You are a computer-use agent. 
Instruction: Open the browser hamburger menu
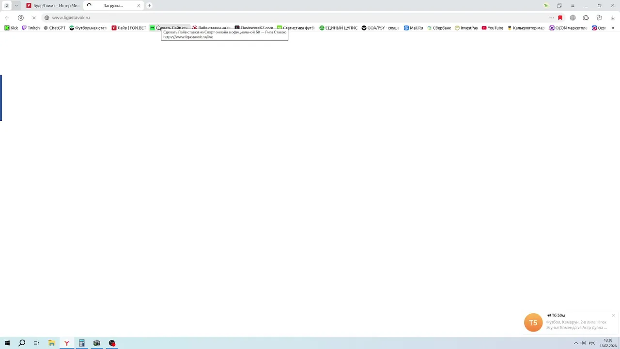(573, 5)
